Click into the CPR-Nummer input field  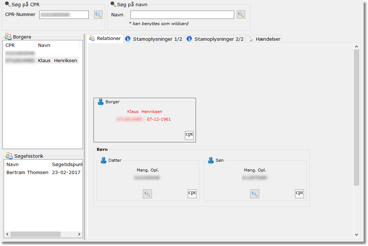tap(64, 15)
